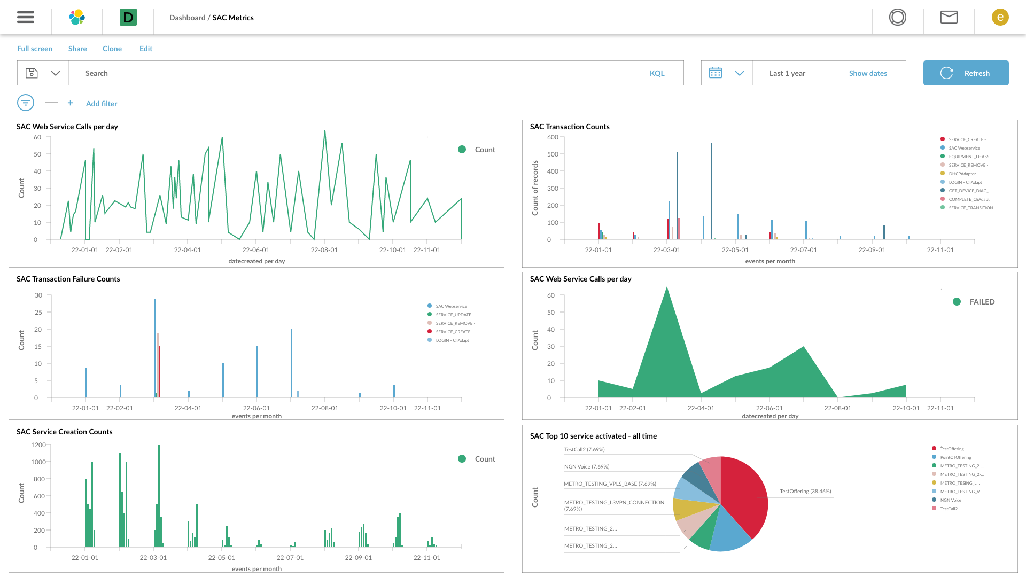This screenshot has width=1026, height=577.
Task: Click yellow METRO_TESING_L legend color dot
Action: pos(934,482)
